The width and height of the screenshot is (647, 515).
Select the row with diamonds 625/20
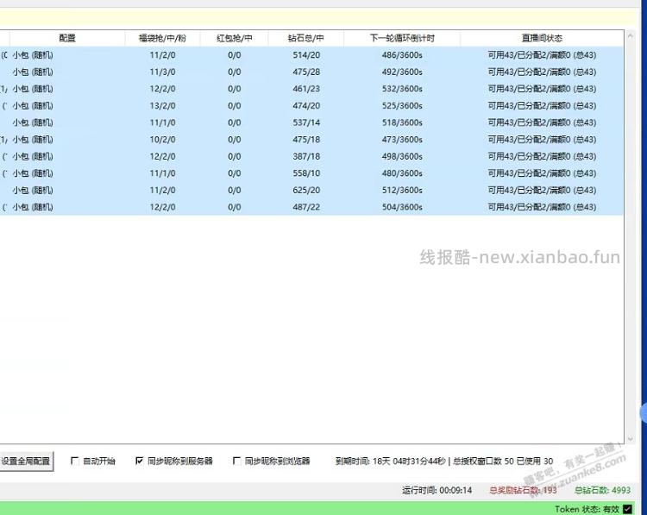[x=305, y=190]
